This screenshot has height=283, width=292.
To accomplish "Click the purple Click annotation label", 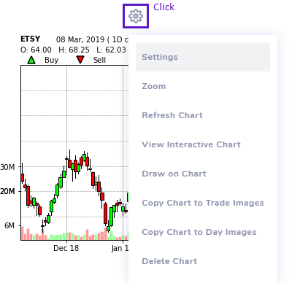I will 164,7.
